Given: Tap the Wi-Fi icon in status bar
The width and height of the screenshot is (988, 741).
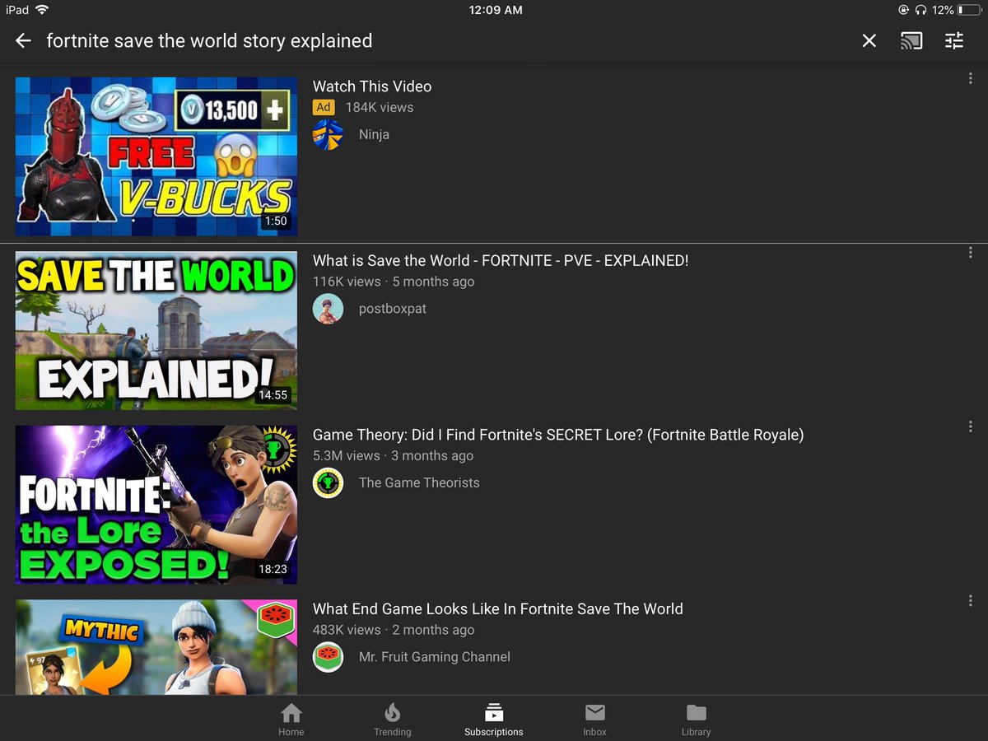Looking at the screenshot, I should pos(43,10).
